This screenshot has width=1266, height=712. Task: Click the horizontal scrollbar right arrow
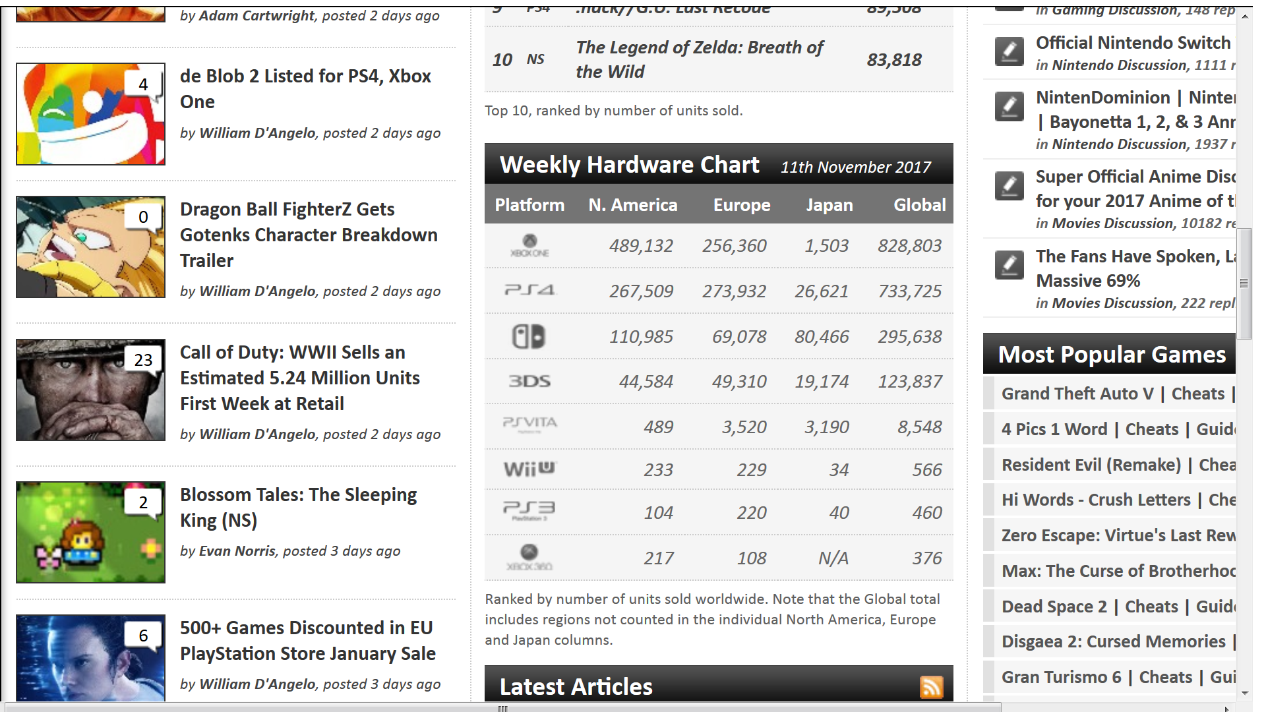point(1226,708)
